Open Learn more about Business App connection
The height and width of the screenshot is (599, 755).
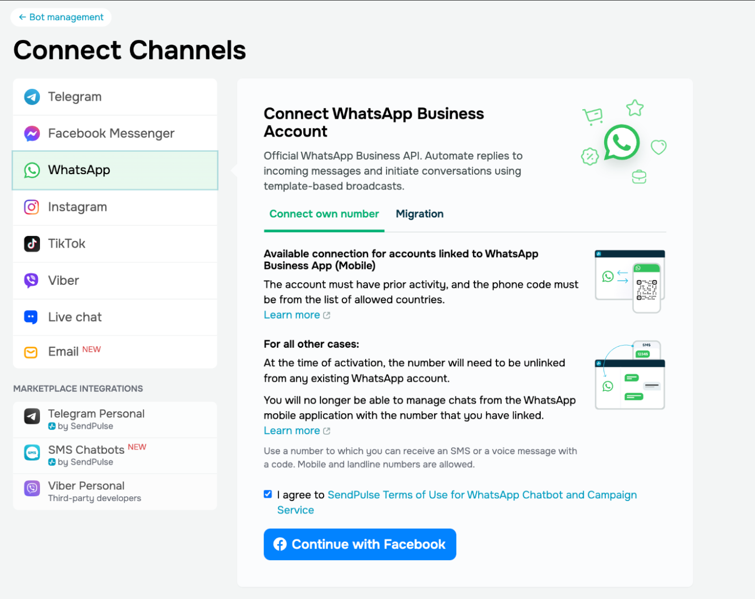click(x=292, y=315)
